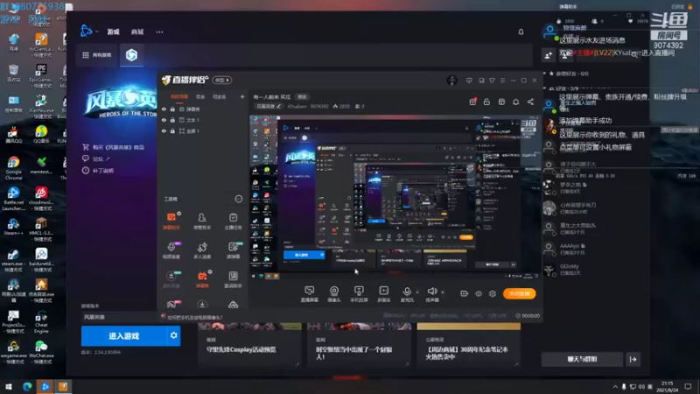Open Google Chrome desktop icon
Screen dimensions: 700x394
click(x=13, y=167)
